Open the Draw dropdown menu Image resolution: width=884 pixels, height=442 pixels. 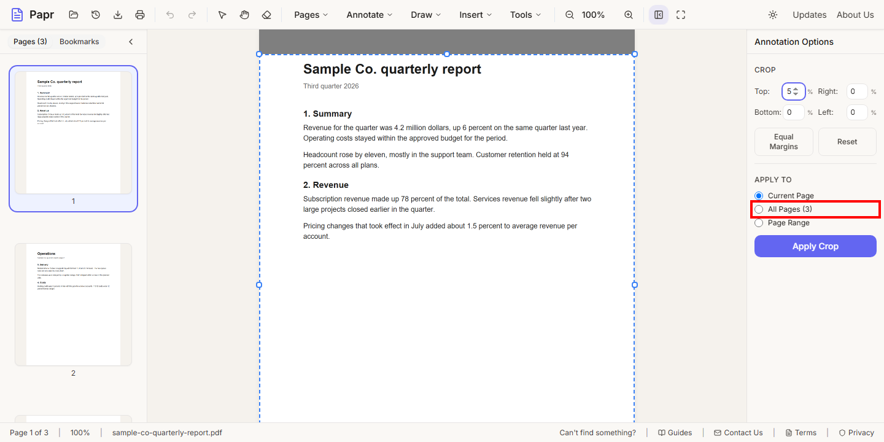[426, 15]
